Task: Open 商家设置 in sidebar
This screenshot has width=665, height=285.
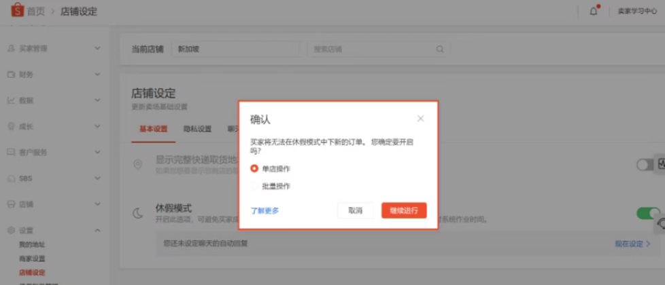Action: tap(32, 259)
